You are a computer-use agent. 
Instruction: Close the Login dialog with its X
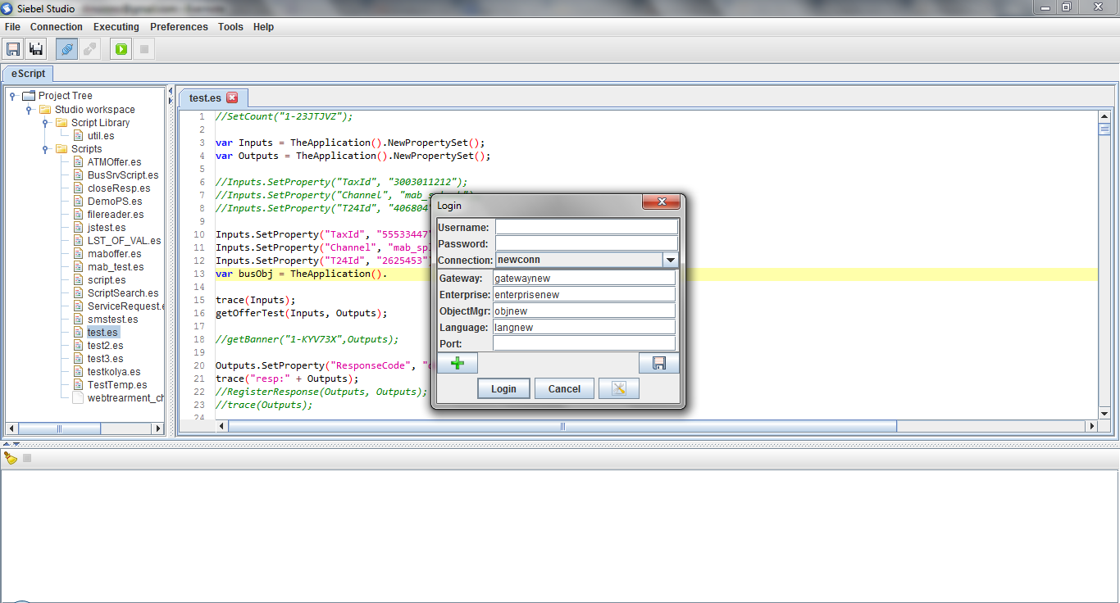(660, 202)
